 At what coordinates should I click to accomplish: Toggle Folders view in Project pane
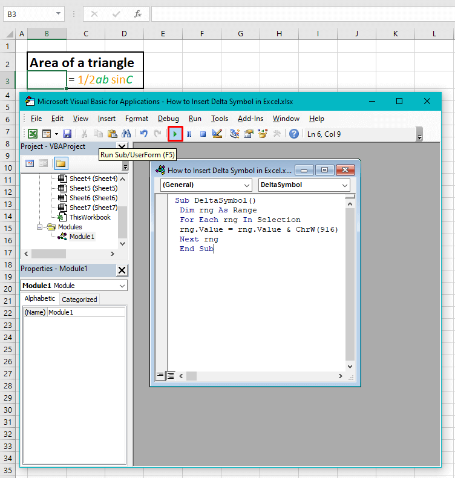pos(61,163)
